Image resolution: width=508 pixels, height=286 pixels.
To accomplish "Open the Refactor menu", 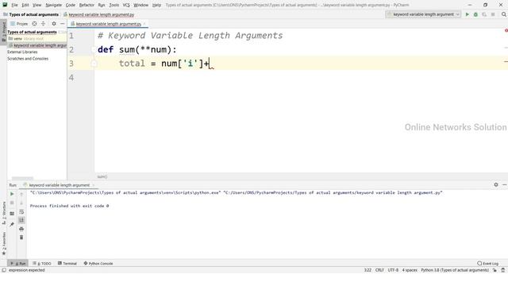I will 87,6.
